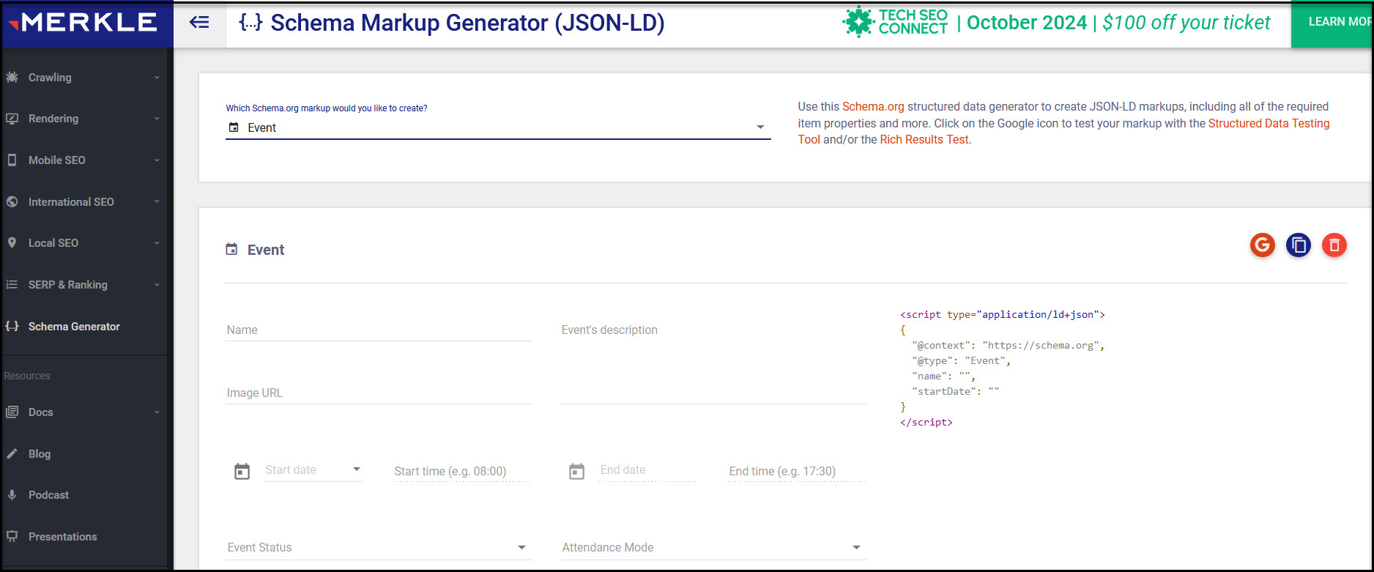Screen dimensions: 1374x572
Task: Open the Event Status dropdown
Action: pyautogui.click(x=379, y=547)
